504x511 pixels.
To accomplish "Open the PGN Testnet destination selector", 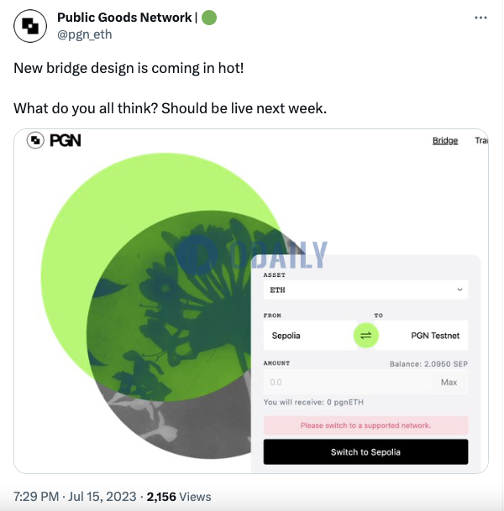I will click(421, 336).
